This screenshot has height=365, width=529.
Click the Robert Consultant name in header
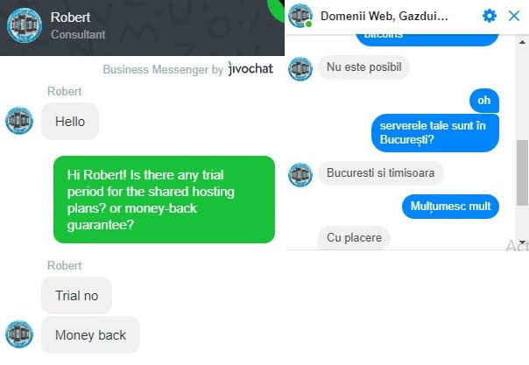tap(78, 25)
